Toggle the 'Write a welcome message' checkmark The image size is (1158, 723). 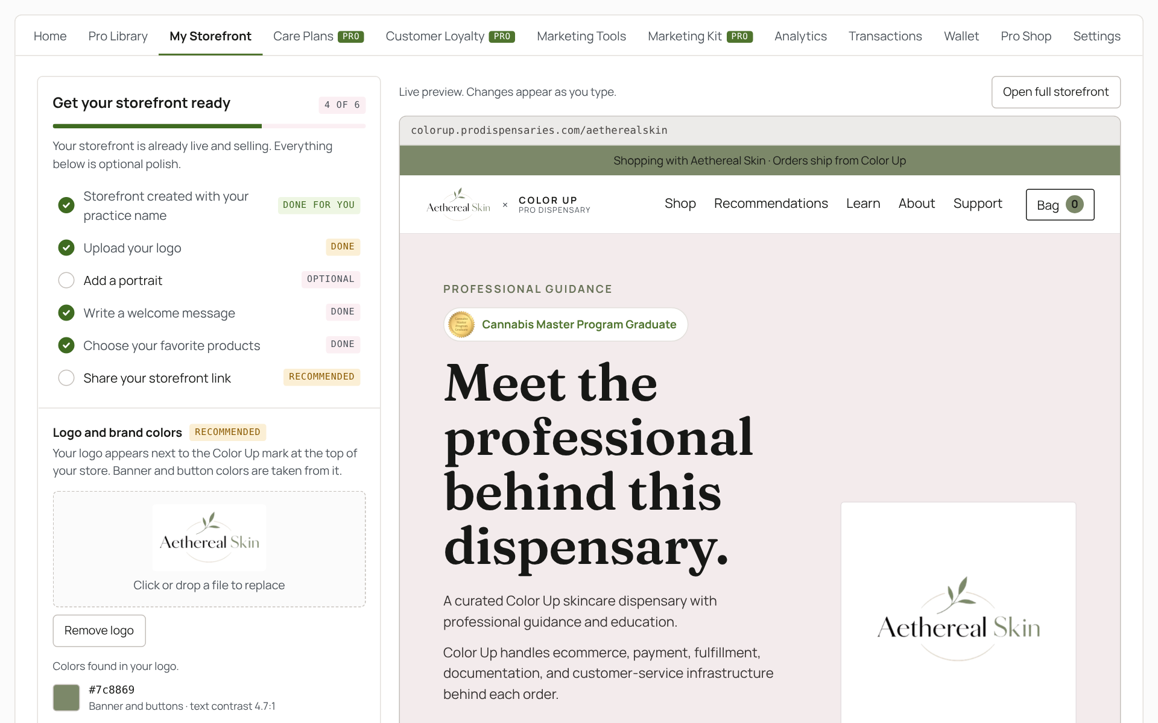click(x=66, y=313)
